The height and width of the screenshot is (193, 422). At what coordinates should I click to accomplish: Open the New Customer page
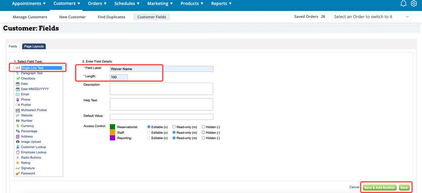click(73, 17)
